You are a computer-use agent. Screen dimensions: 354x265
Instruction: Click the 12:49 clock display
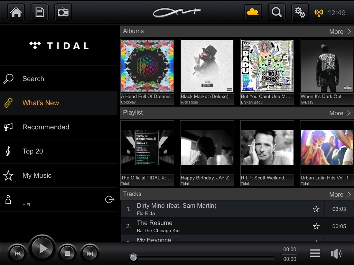pos(337,13)
